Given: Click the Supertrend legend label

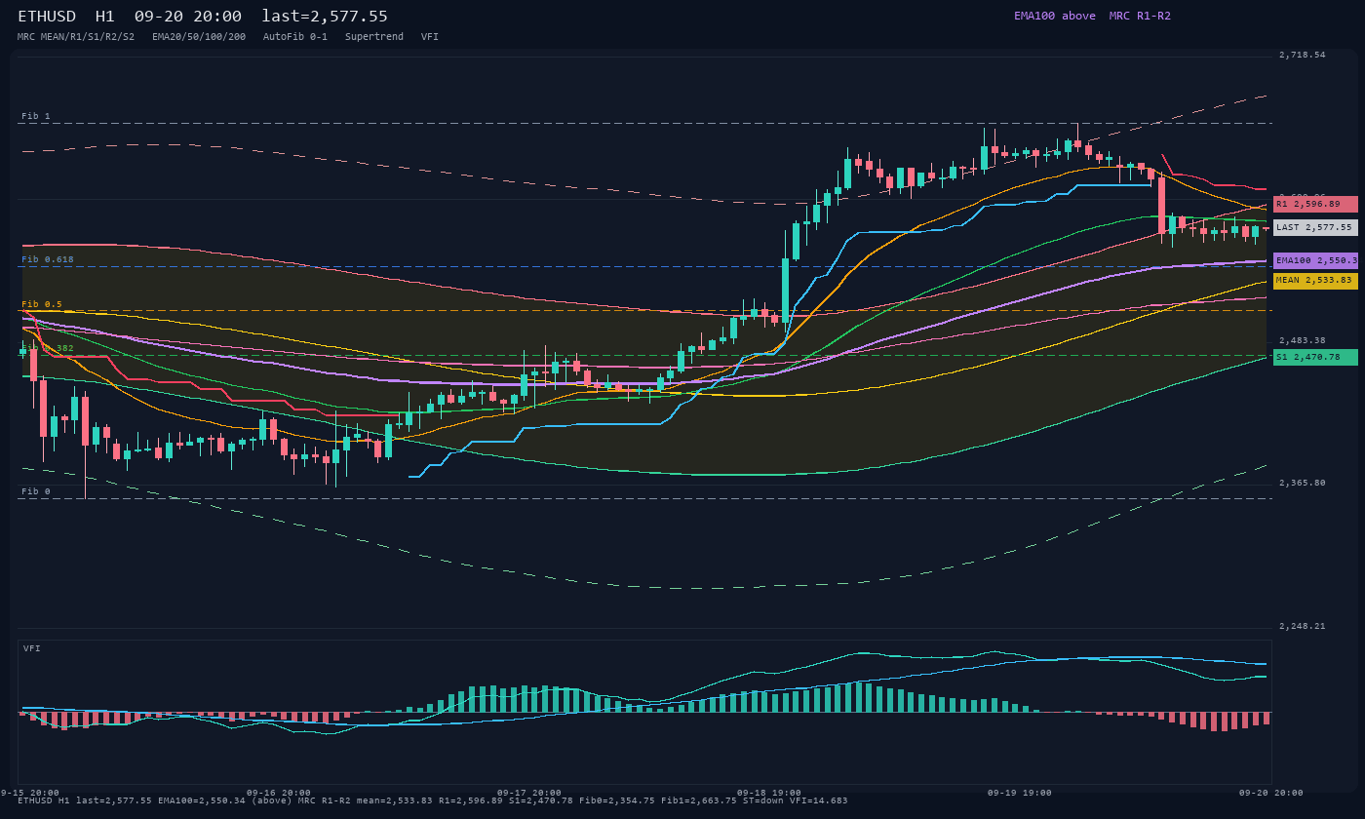Looking at the screenshot, I should point(374,36).
